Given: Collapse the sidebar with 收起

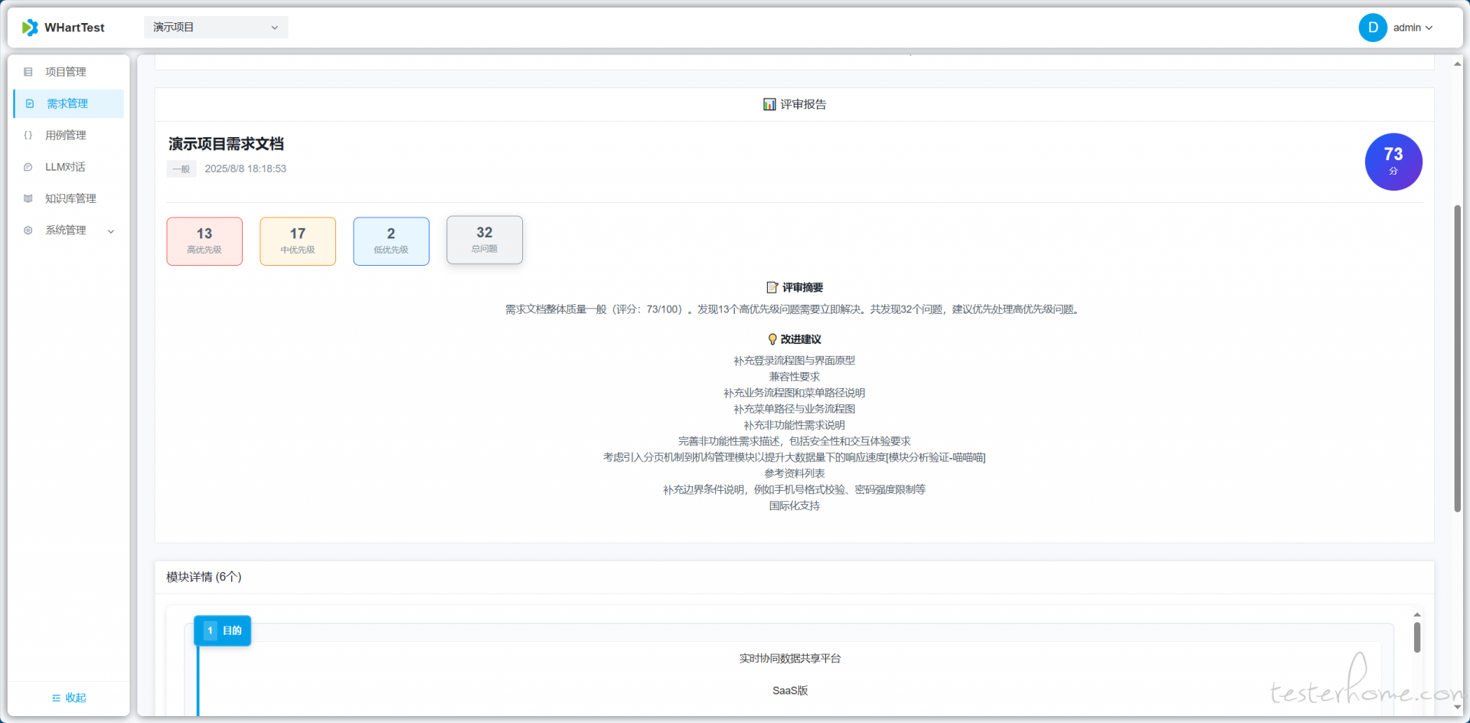Looking at the screenshot, I should point(69,698).
